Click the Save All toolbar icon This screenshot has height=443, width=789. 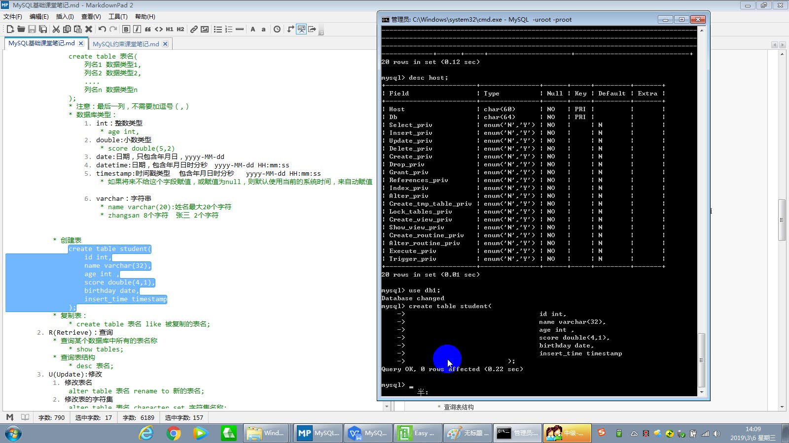pyautogui.click(x=43, y=29)
